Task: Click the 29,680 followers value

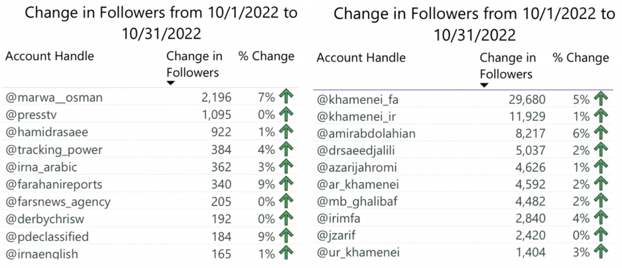Action: click(527, 99)
